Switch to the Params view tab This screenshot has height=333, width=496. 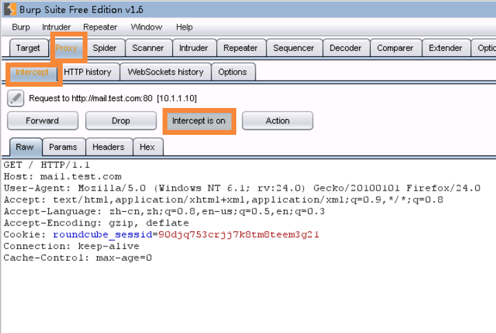63,147
